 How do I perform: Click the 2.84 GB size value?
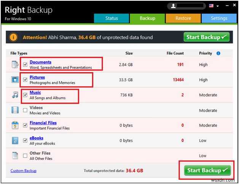coord(126,65)
